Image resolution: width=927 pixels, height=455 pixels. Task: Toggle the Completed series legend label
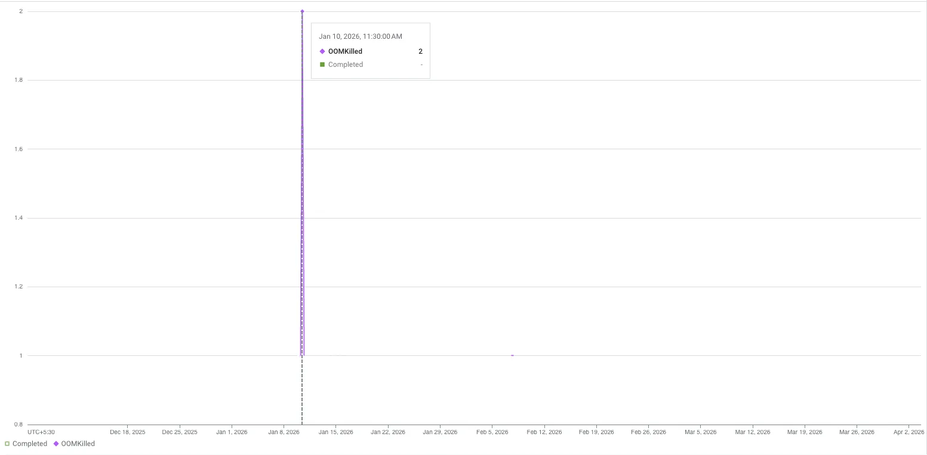pos(29,444)
